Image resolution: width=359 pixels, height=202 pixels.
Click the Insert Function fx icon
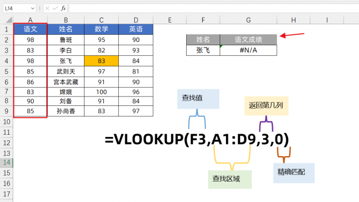click(63, 8)
